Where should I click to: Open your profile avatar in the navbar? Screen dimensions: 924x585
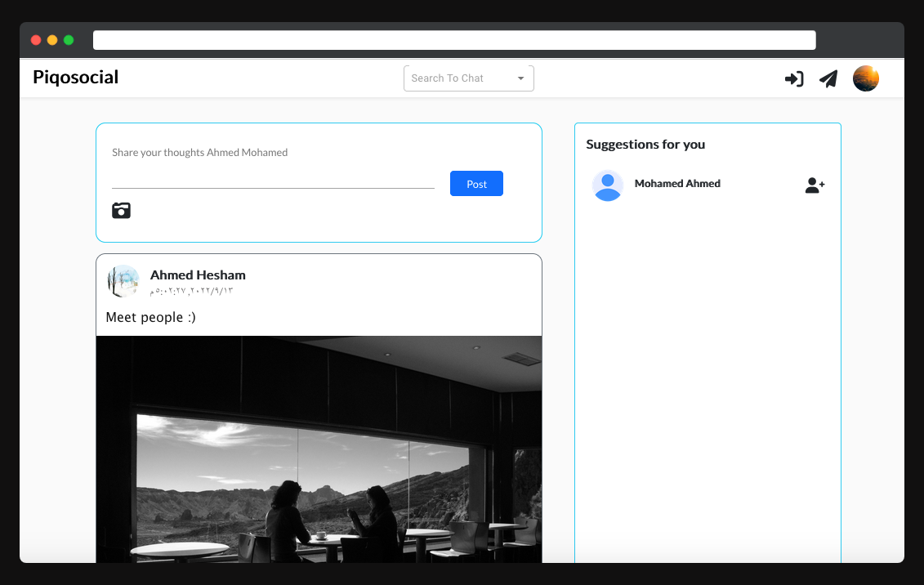(865, 78)
